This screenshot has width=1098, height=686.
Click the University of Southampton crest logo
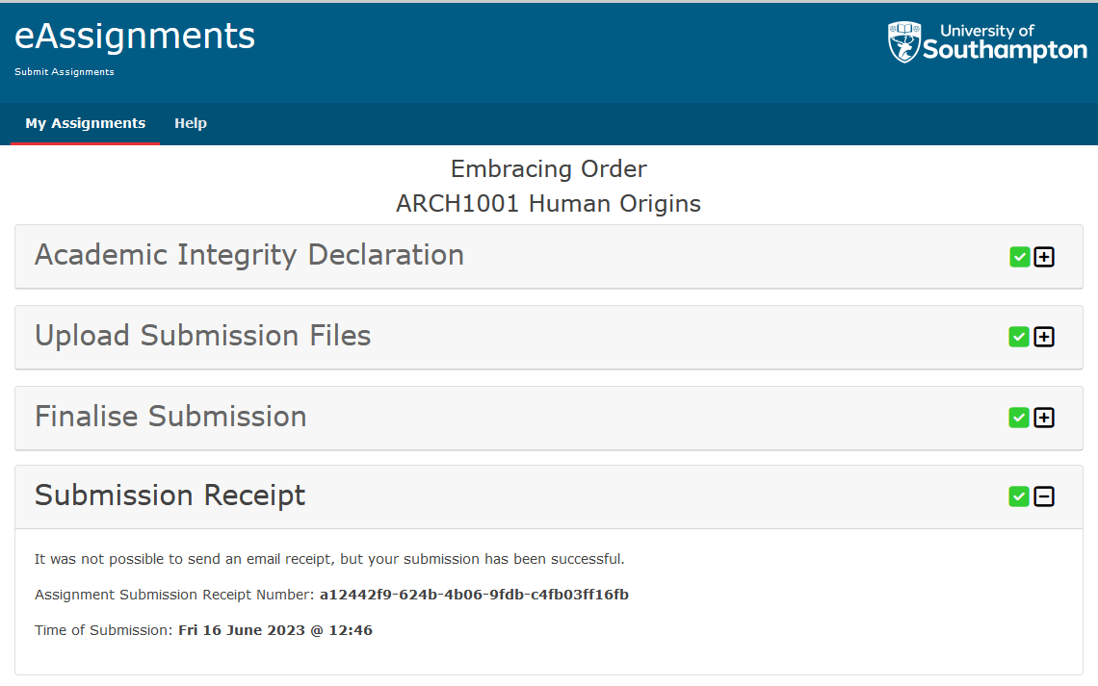(906, 41)
